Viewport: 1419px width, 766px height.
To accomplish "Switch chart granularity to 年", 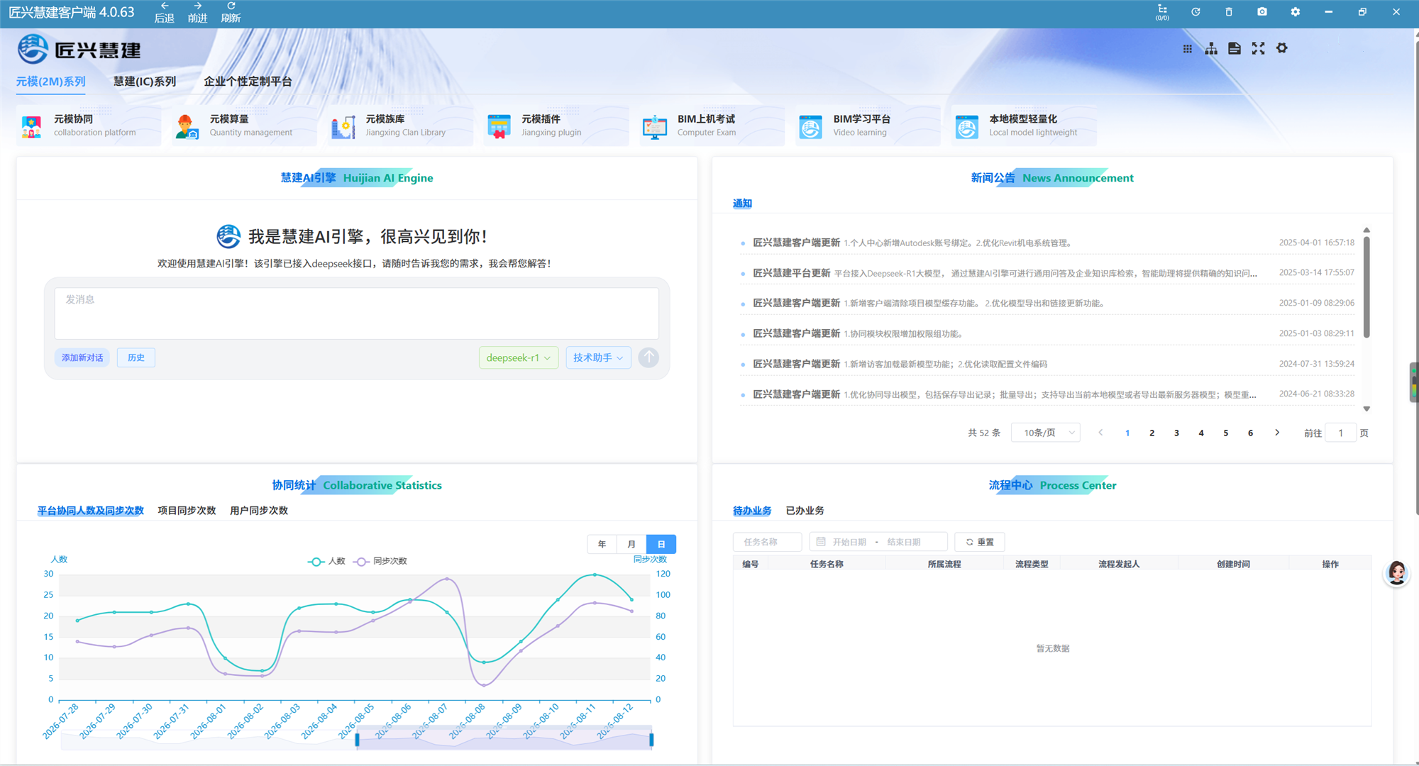I will coord(602,544).
